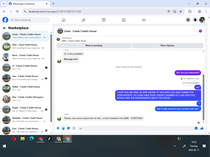Viewport: 210px width, 157px height.
Task: Open JJ - 3 beds 2 baths House chat
Action: point(25,67)
